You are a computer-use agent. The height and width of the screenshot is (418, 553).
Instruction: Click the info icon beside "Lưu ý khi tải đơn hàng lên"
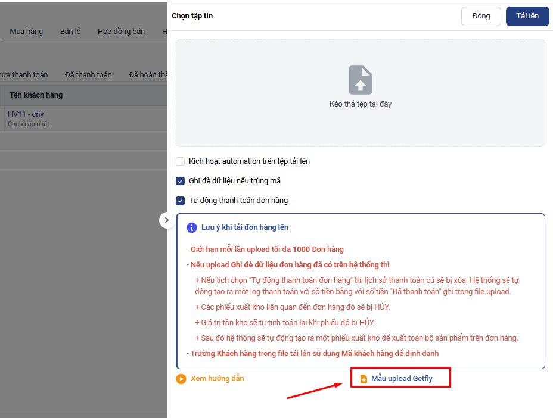click(x=191, y=227)
